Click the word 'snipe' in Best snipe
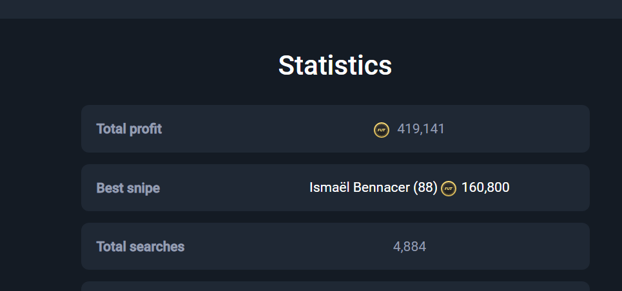The width and height of the screenshot is (622, 291). 142,188
